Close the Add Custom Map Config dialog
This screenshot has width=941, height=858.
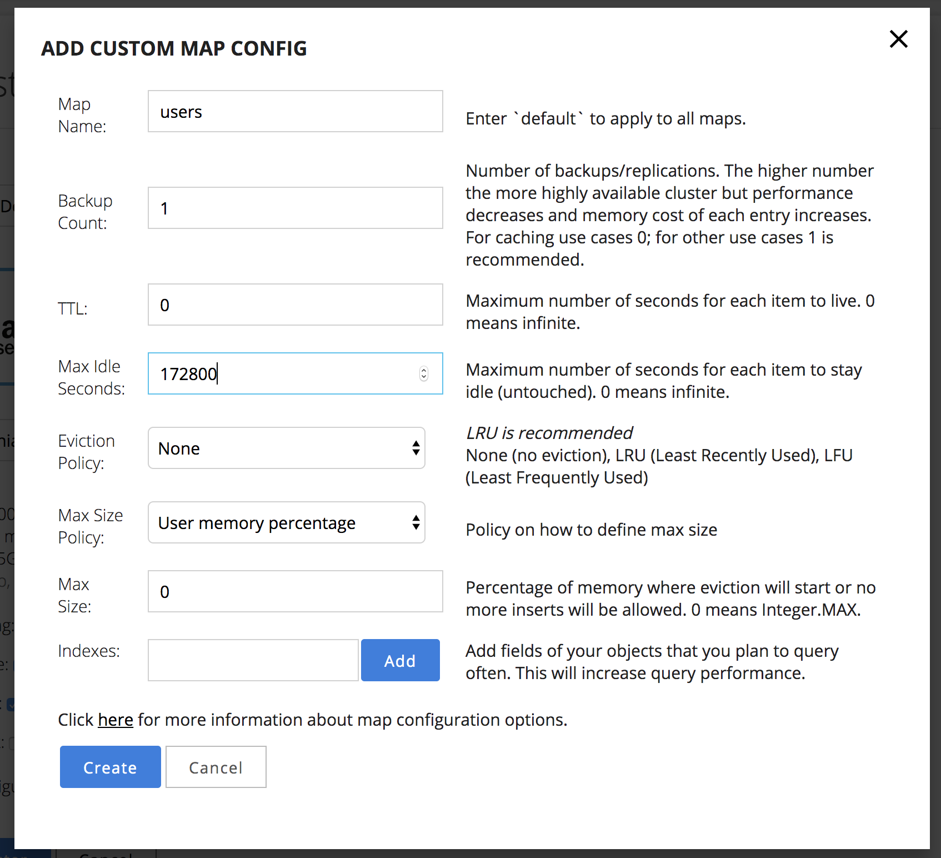click(x=898, y=39)
